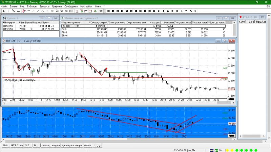
Task: Click the epsilon symbol button
Action: [x=195, y=11]
